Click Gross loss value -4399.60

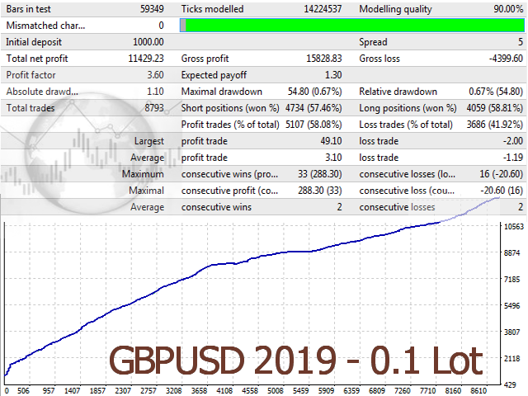coord(506,59)
